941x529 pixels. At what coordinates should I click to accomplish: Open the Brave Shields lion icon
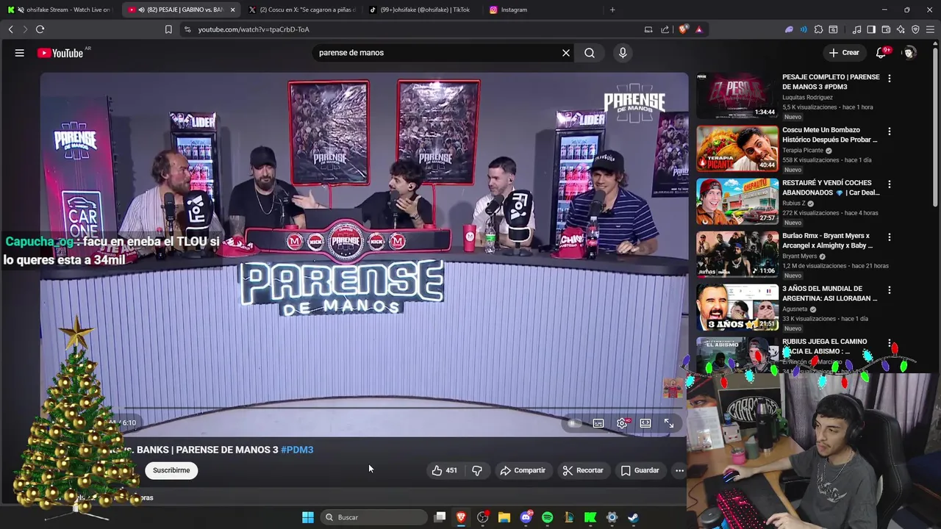683,29
